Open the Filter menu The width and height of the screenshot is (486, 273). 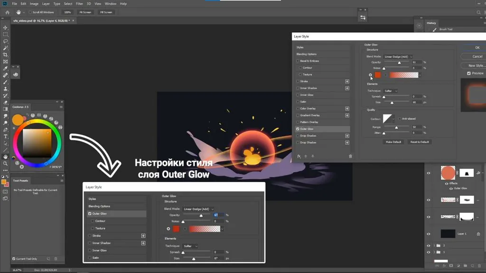click(x=79, y=4)
